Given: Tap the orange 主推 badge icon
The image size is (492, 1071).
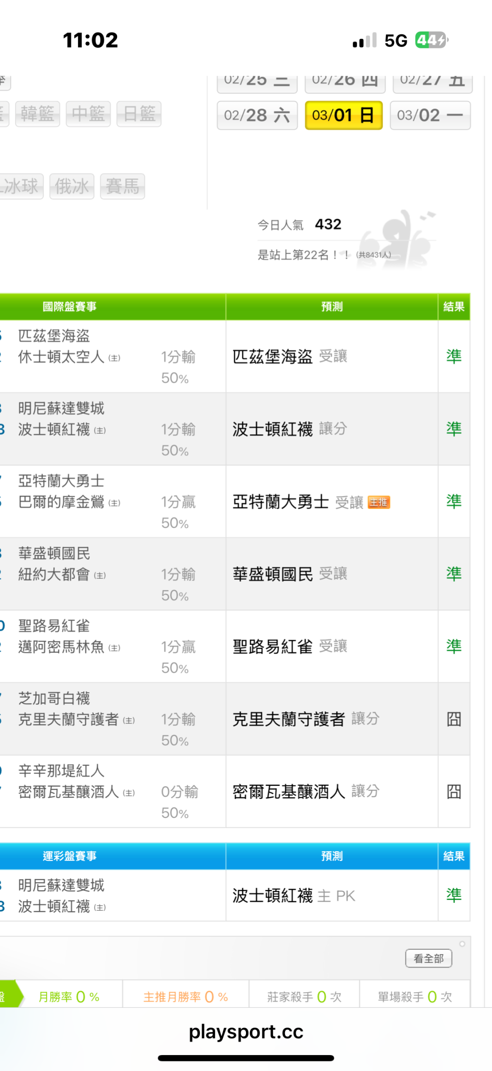Looking at the screenshot, I should [379, 502].
